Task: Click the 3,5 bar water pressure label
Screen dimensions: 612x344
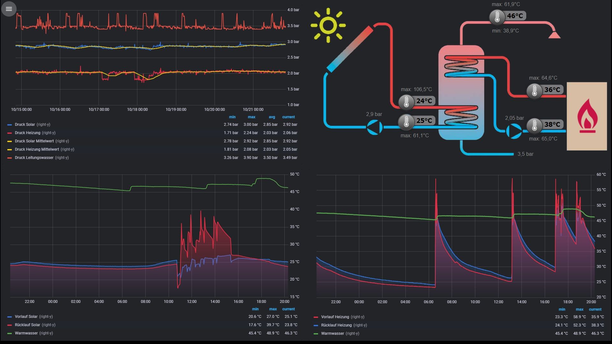Action: point(525,154)
